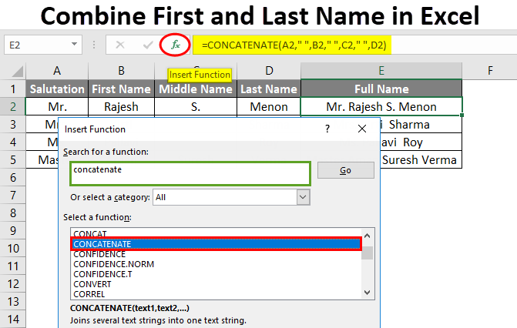Click the function list scrollbar thumb

[x=368, y=253]
